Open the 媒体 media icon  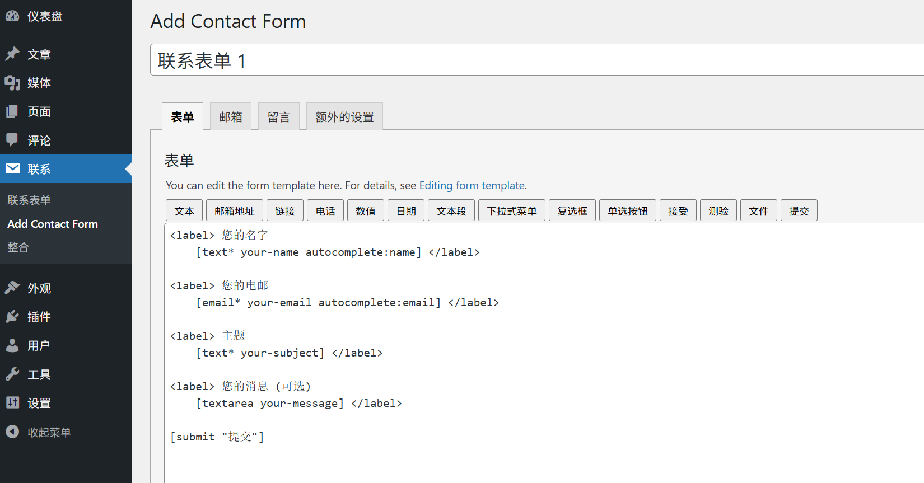point(12,83)
